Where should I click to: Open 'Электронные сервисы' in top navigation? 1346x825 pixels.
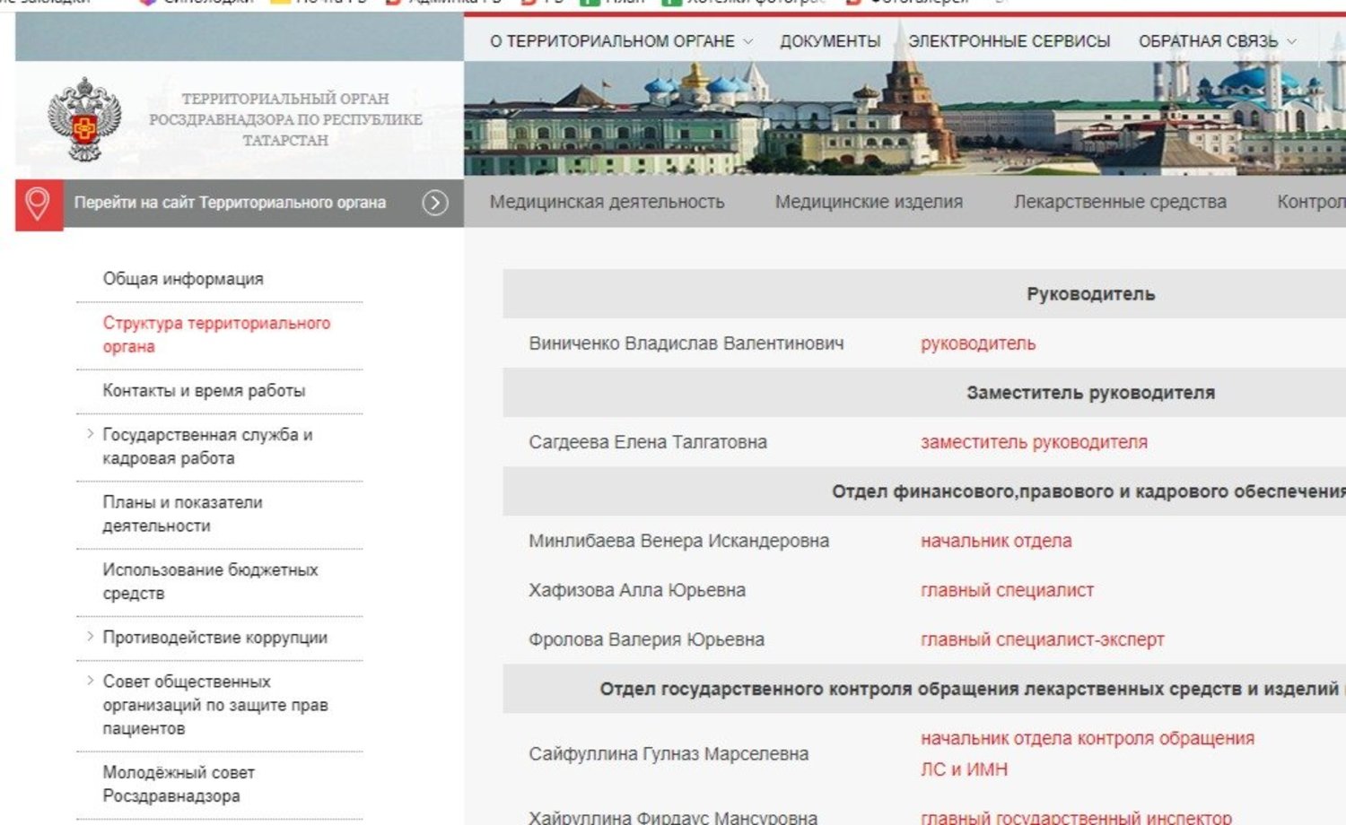click(x=1009, y=41)
